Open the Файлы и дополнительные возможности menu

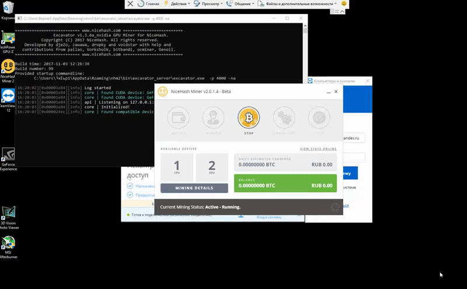click(297, 4)
